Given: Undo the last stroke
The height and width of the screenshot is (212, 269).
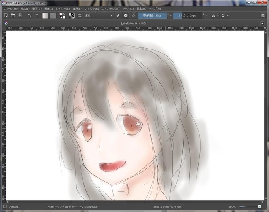Looking at the screenshot, I should (30, 15).
